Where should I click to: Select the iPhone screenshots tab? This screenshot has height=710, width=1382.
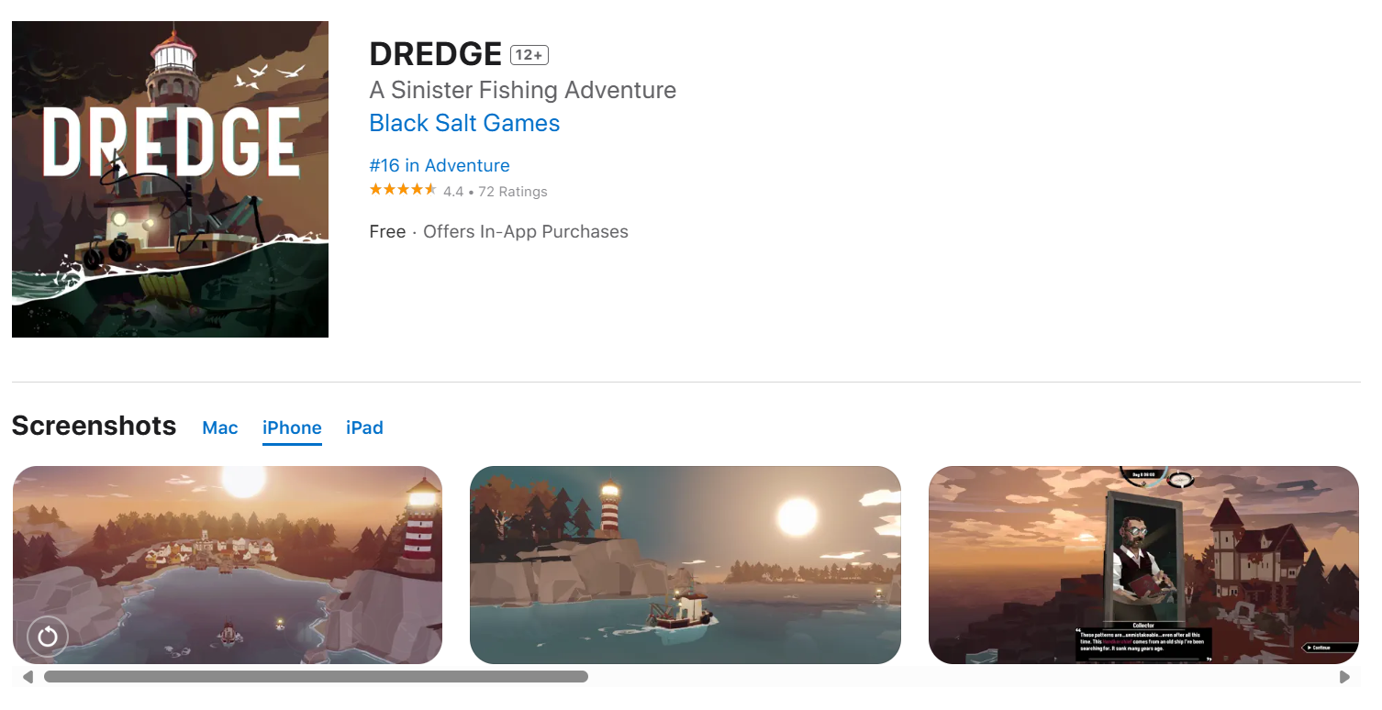click(x=292, y=427)
